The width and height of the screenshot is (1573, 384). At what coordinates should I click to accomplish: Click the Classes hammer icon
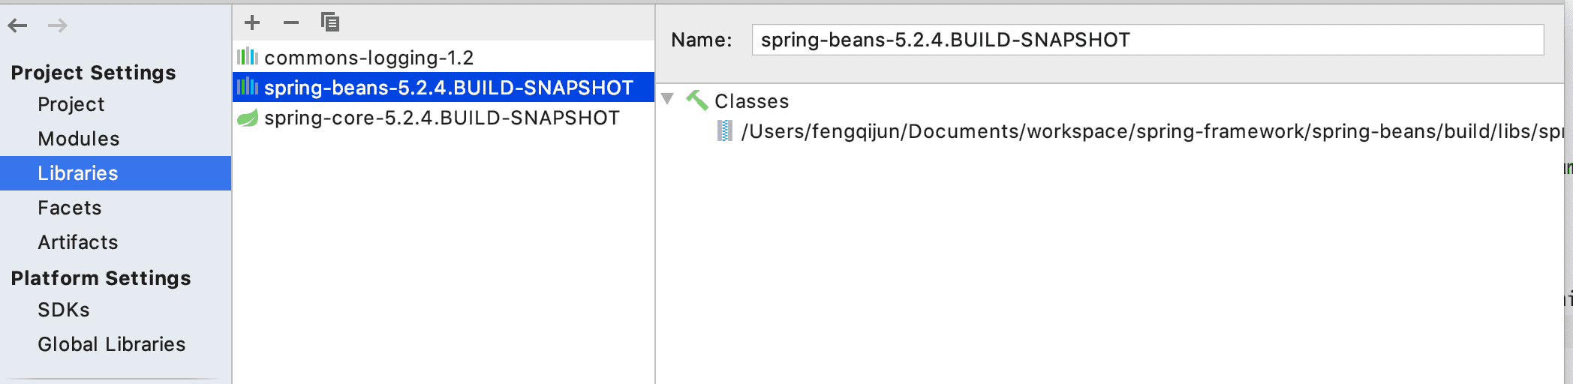click(x=697, y=100)
